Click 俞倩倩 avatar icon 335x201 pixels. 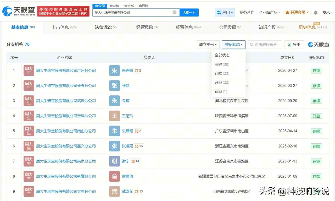(114, 176)
